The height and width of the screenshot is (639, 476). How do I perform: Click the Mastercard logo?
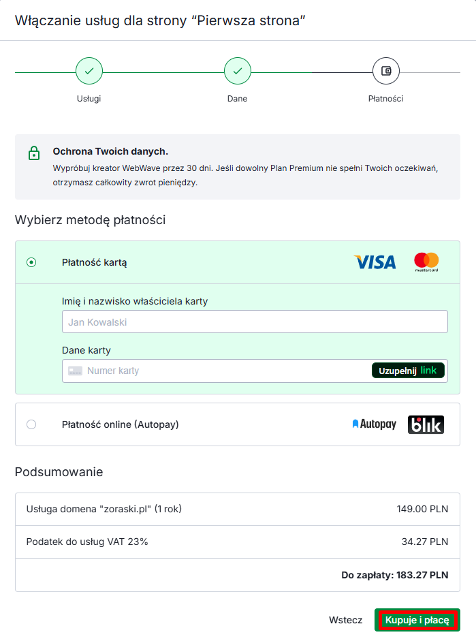426,262
